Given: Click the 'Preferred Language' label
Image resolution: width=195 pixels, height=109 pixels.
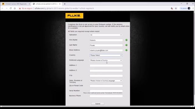Looking at the screenshot, I should tap(76, 60).
